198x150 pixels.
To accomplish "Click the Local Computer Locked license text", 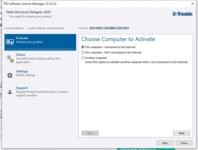I will [x=46, y=28].
